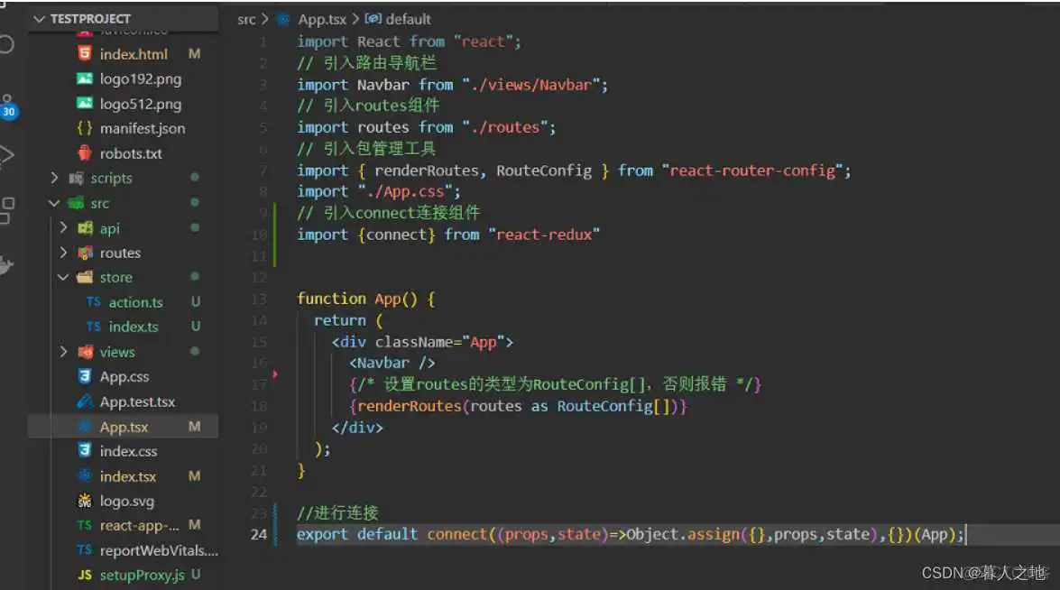Click line number 24 in the gutter
The height and width of the screenshot is (590, 1060).
(259, 534)
